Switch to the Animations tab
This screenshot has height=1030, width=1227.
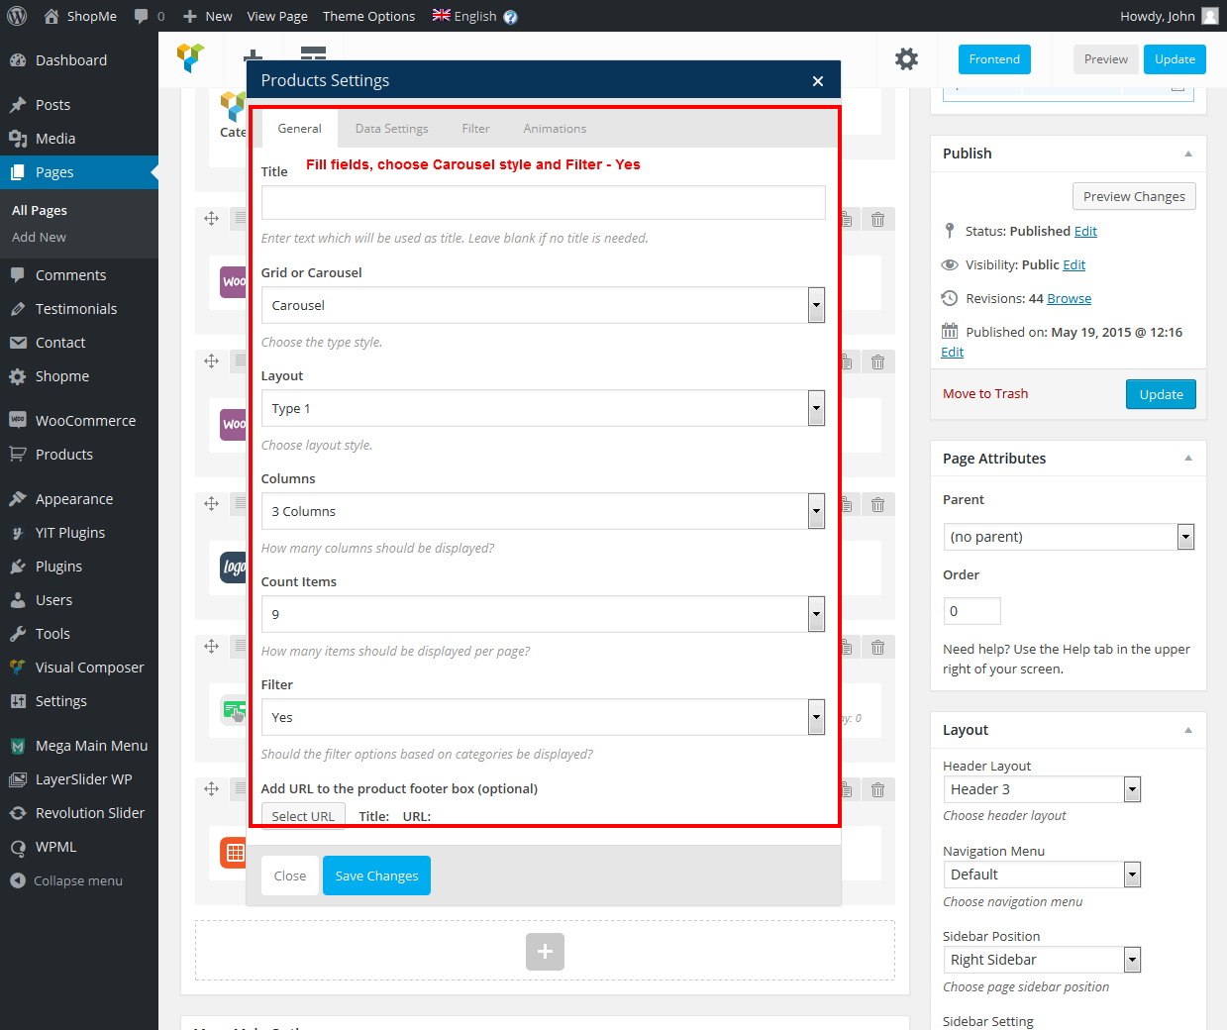click(x=555, y=129)
